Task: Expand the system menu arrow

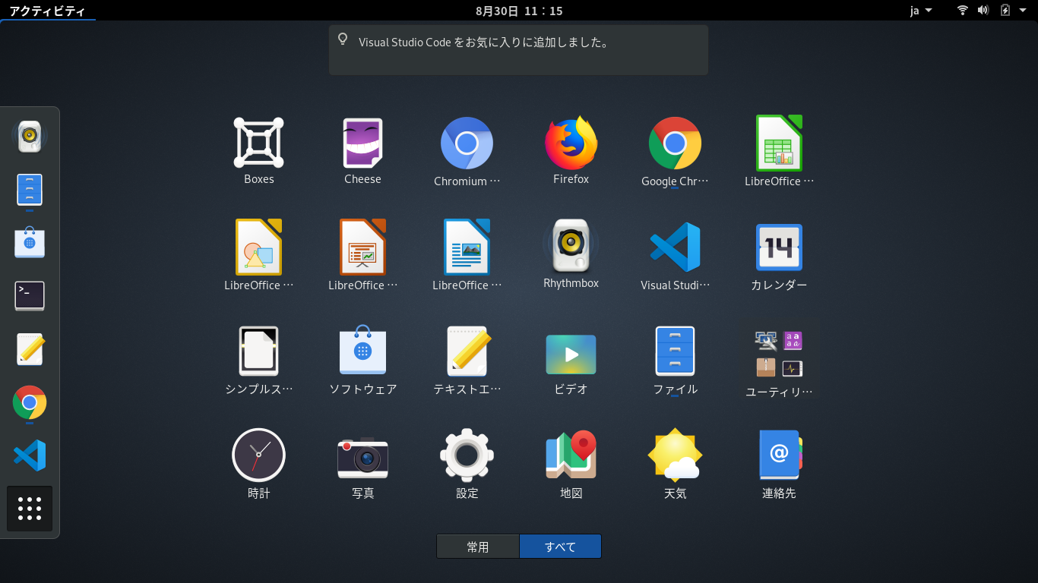Action: [1023, 11]
